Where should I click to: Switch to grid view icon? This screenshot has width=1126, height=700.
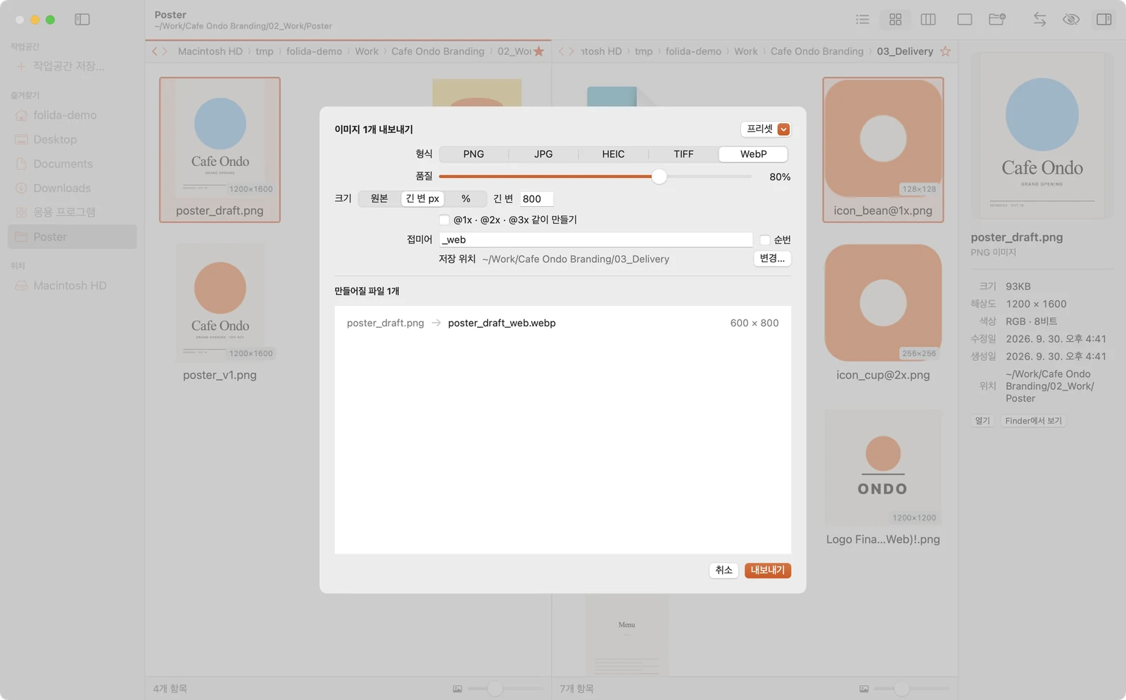coord(895,20)
